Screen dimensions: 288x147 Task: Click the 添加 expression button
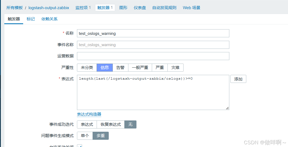pyautogui.click(x=238, y=79)
